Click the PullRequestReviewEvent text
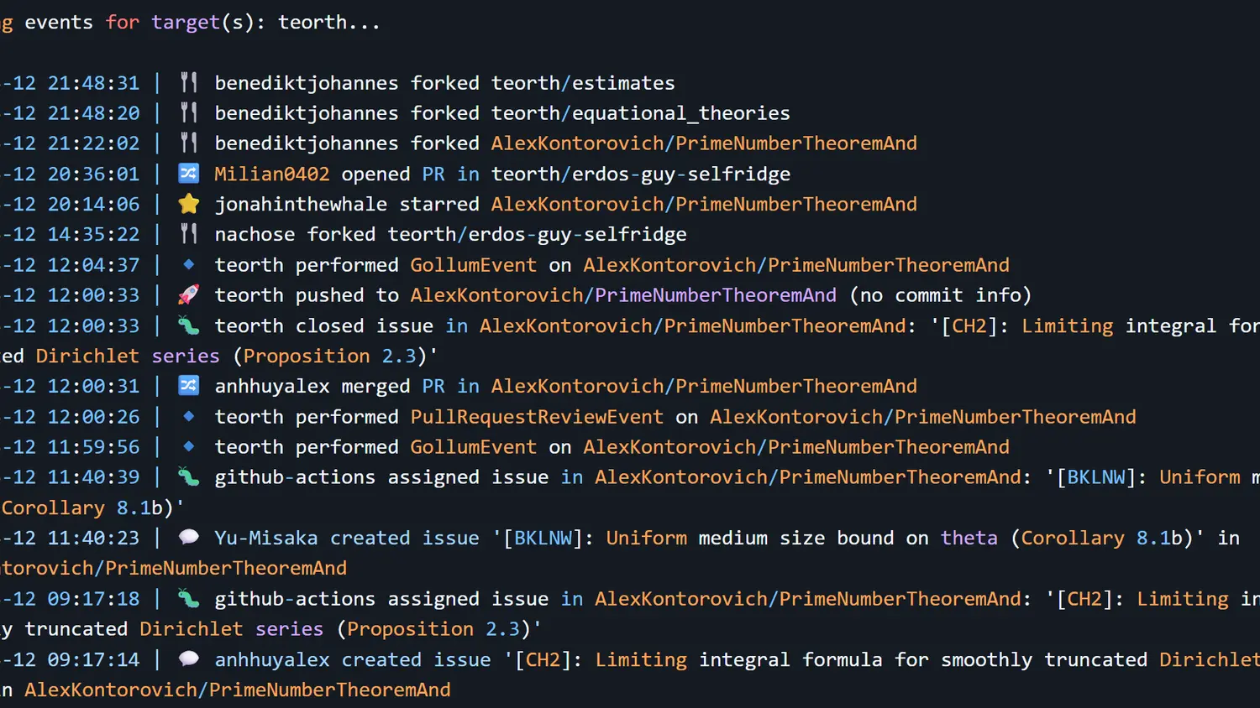This screenshot has height=708, width=1260. point(537,417)
